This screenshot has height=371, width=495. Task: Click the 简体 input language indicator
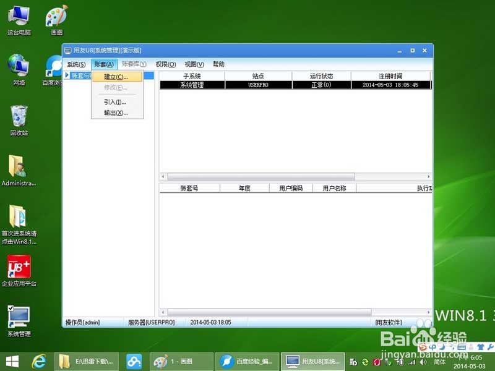coord(440,362)
